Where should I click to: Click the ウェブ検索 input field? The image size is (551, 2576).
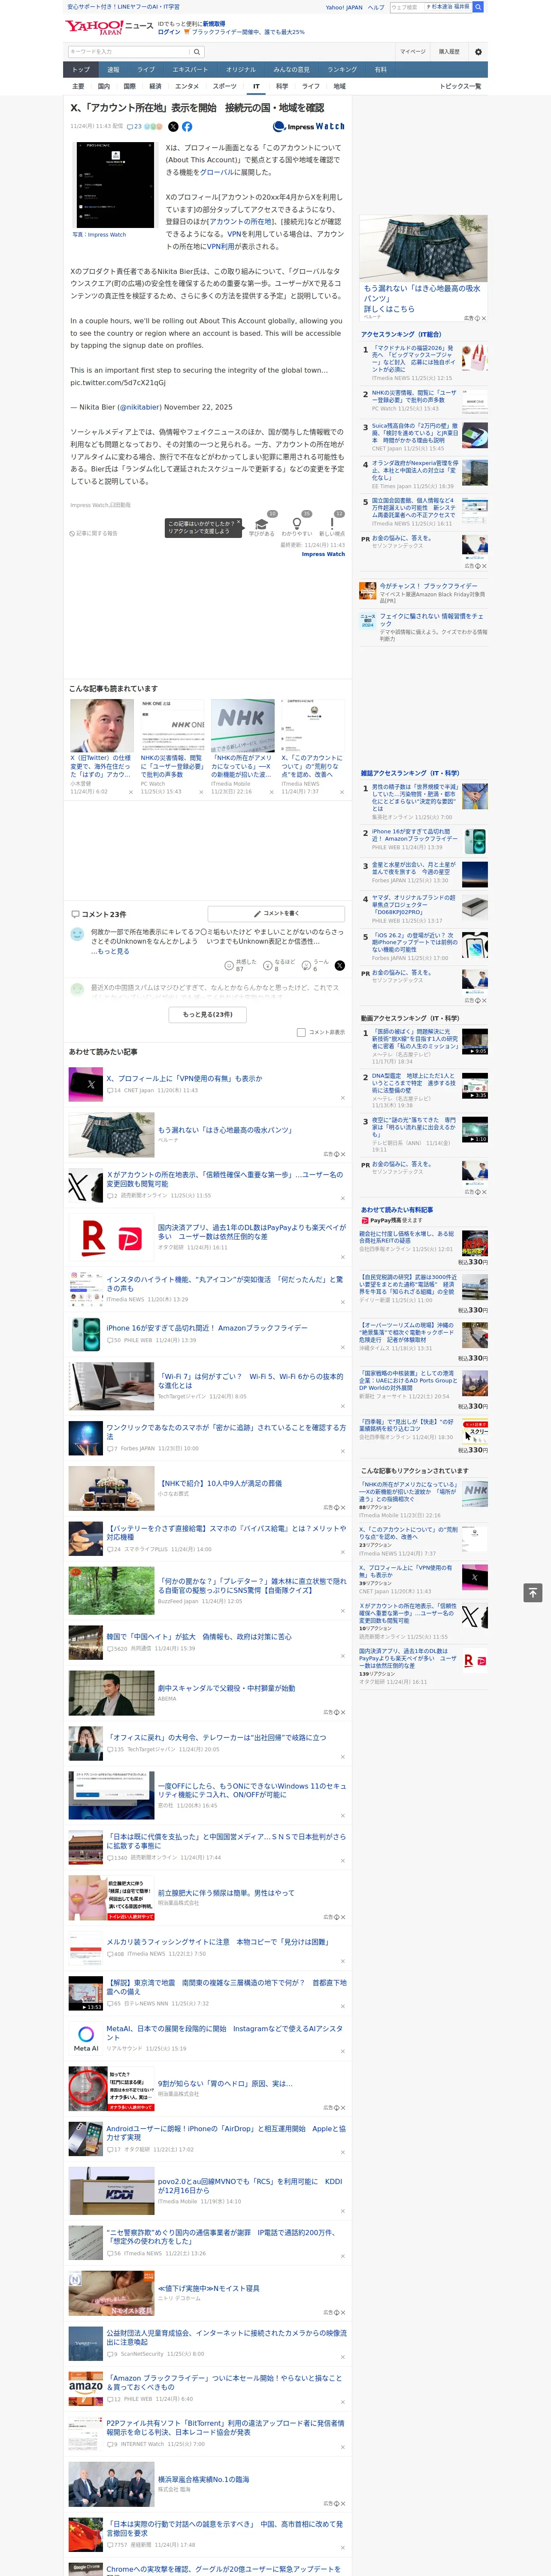coord(407,7)
